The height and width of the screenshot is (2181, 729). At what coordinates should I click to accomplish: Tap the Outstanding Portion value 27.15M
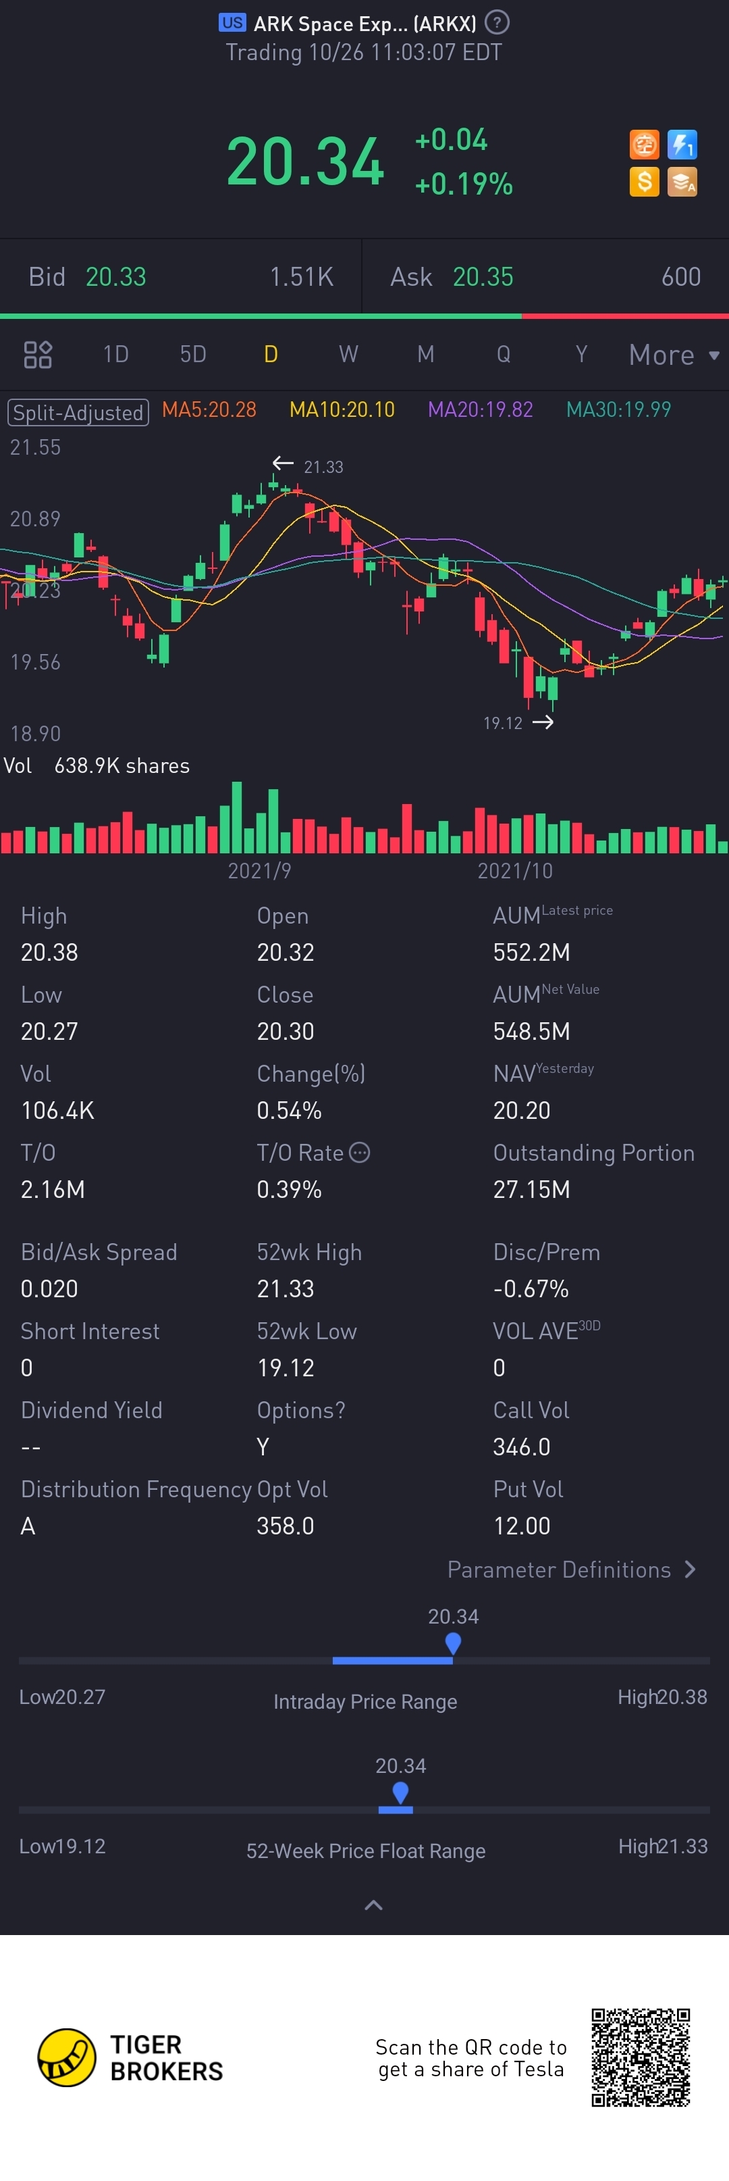531,1190
